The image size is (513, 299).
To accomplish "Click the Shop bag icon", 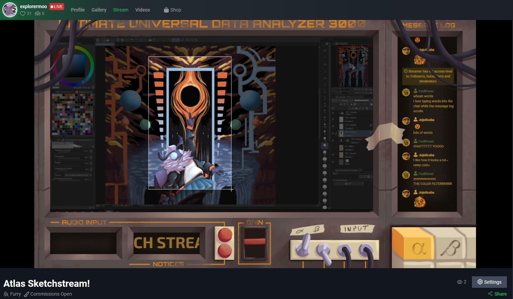I will (x=166, y=10).
